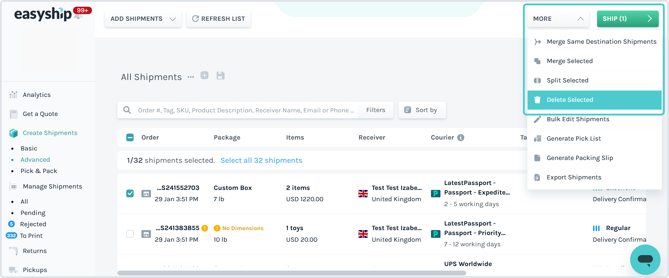Toggle the select-all header checkbox

130,137
